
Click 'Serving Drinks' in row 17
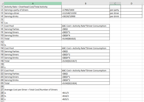pyautogui.click(x=33, y=58)
